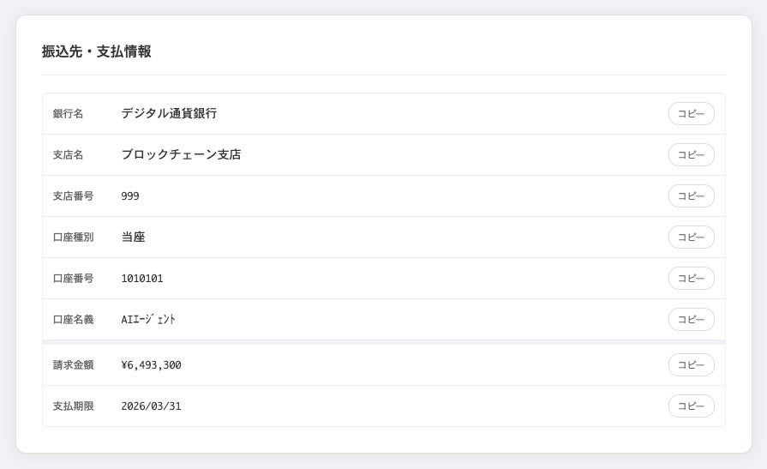This screenshot has width=767, height=469.
Task: Click the 請求金額 field label
Action: (x=73, y=365)
